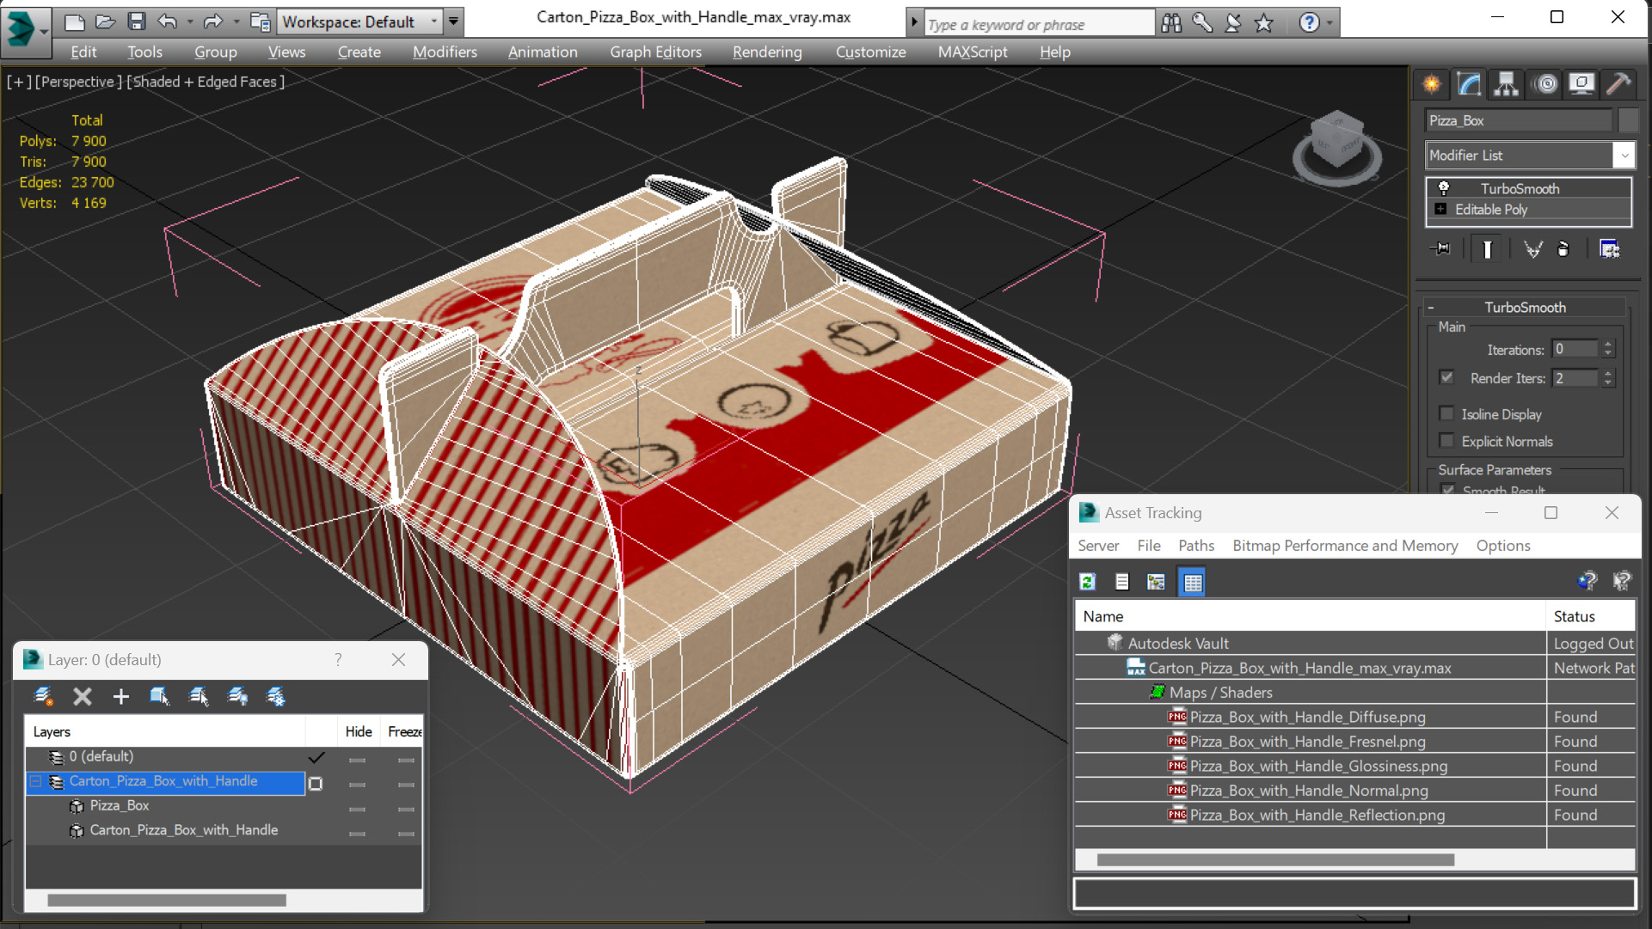Click the Pin Stack icon
Screen dimensions: 1652x929
1441,249
